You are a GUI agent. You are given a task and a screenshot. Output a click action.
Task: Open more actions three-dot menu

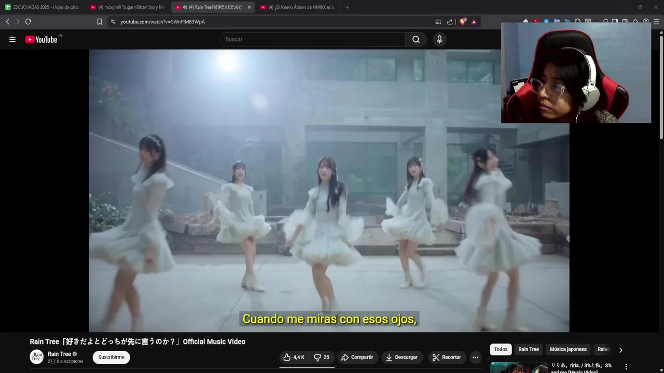[475, 357]
